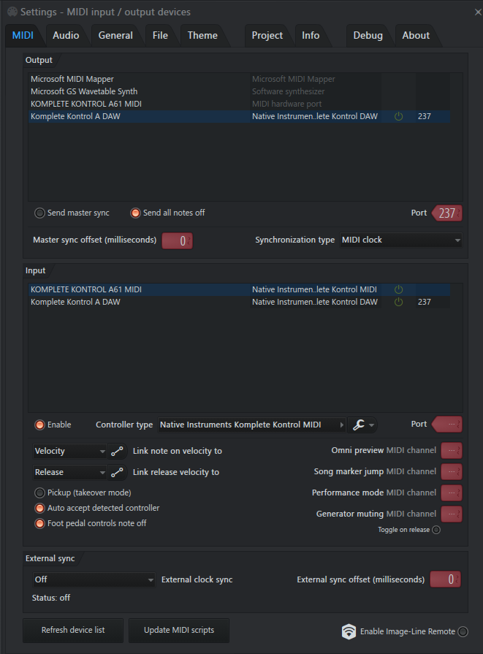
Task: Set Performance mode MIDI channel value
Action: click(452, 493)
